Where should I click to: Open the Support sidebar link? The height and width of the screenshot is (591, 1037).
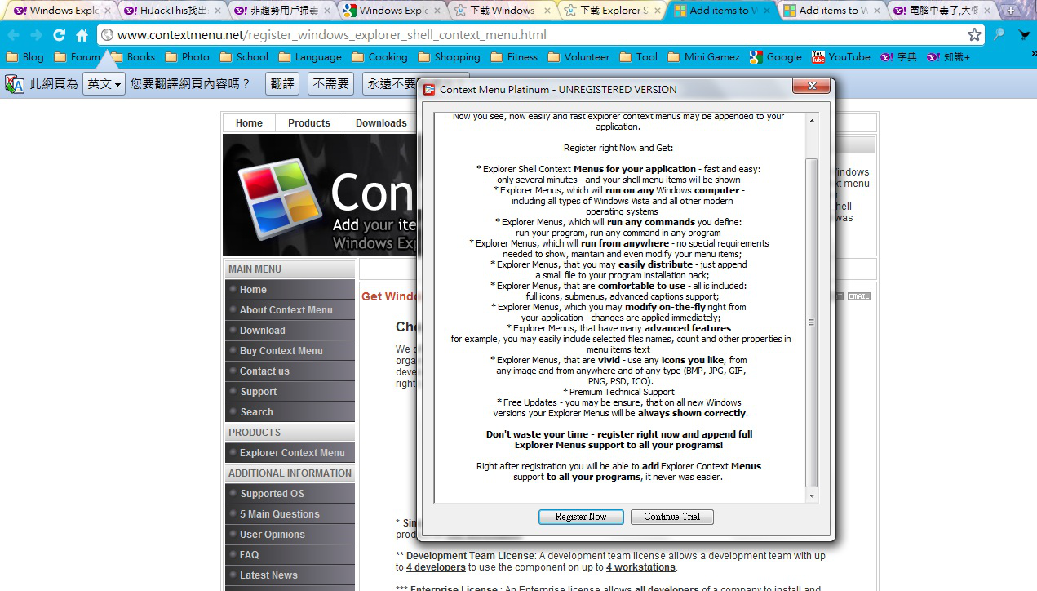click(290, 392)
